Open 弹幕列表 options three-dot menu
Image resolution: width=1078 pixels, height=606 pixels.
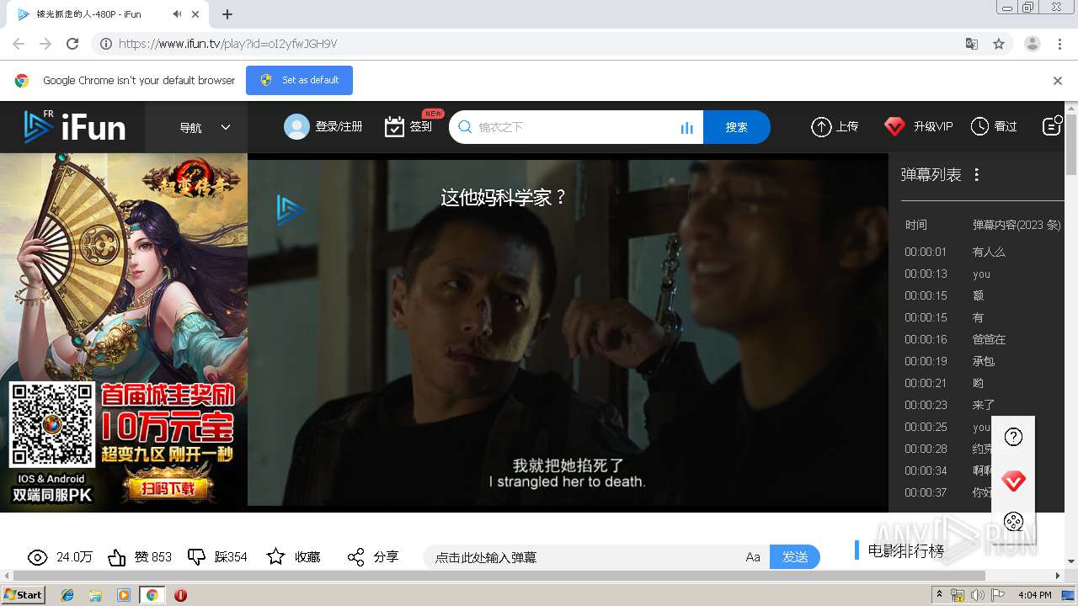[977, 175]
